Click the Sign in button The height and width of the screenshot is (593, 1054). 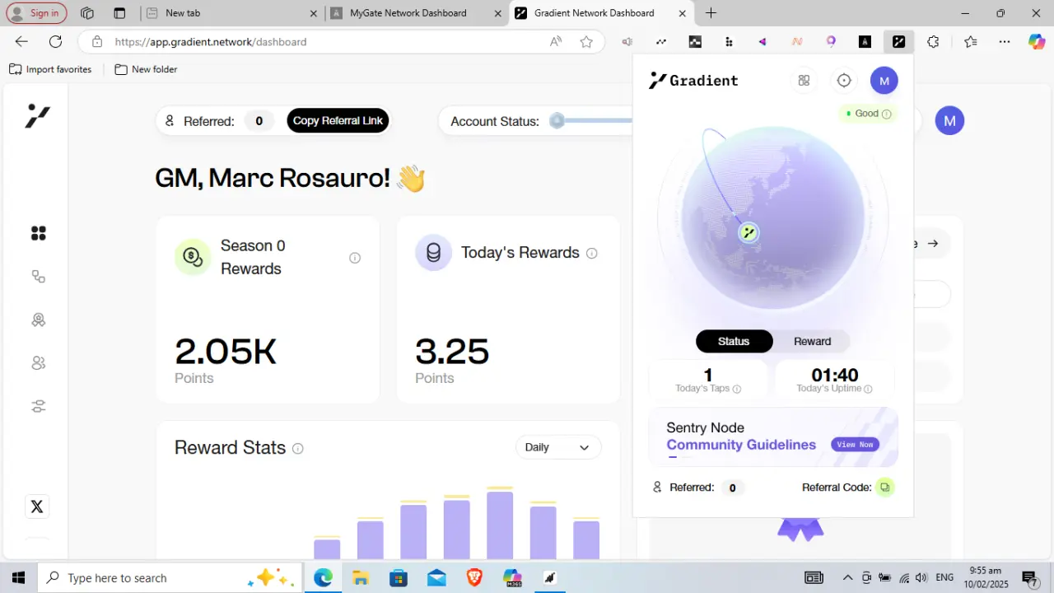37,13
